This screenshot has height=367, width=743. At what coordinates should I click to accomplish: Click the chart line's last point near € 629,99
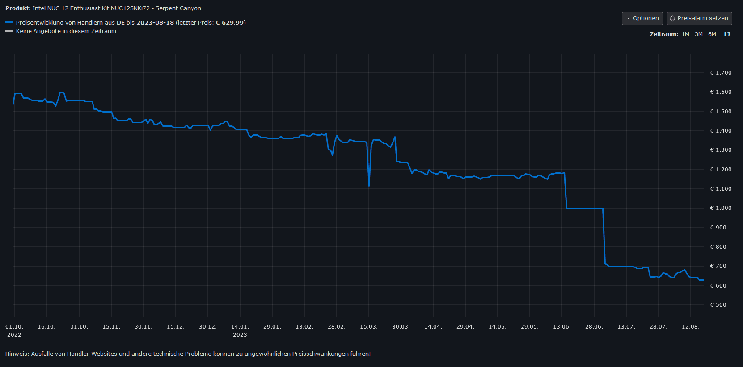[x=703, y=280]
